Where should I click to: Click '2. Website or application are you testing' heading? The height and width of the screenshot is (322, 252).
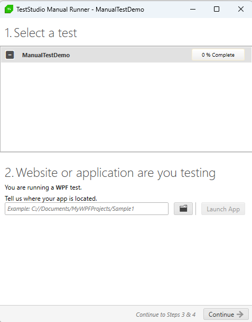(x=110, y=173)
